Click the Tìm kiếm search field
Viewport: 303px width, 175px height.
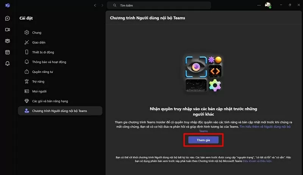pyautogui.click(x=159, y=5)
